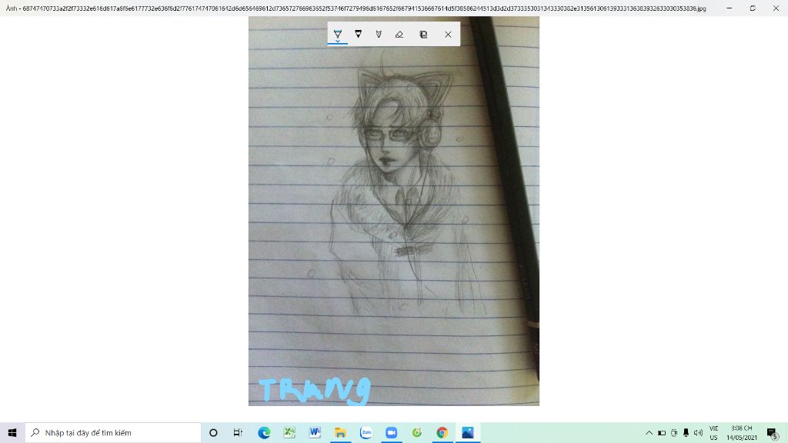The image size is (788, 443).
Task: Restore down the Photos window
Action: (753, 8)
